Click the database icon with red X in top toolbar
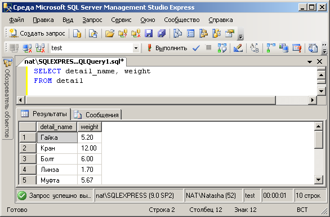This screenshot has height=217, width=330. click(x=136, y=33)
